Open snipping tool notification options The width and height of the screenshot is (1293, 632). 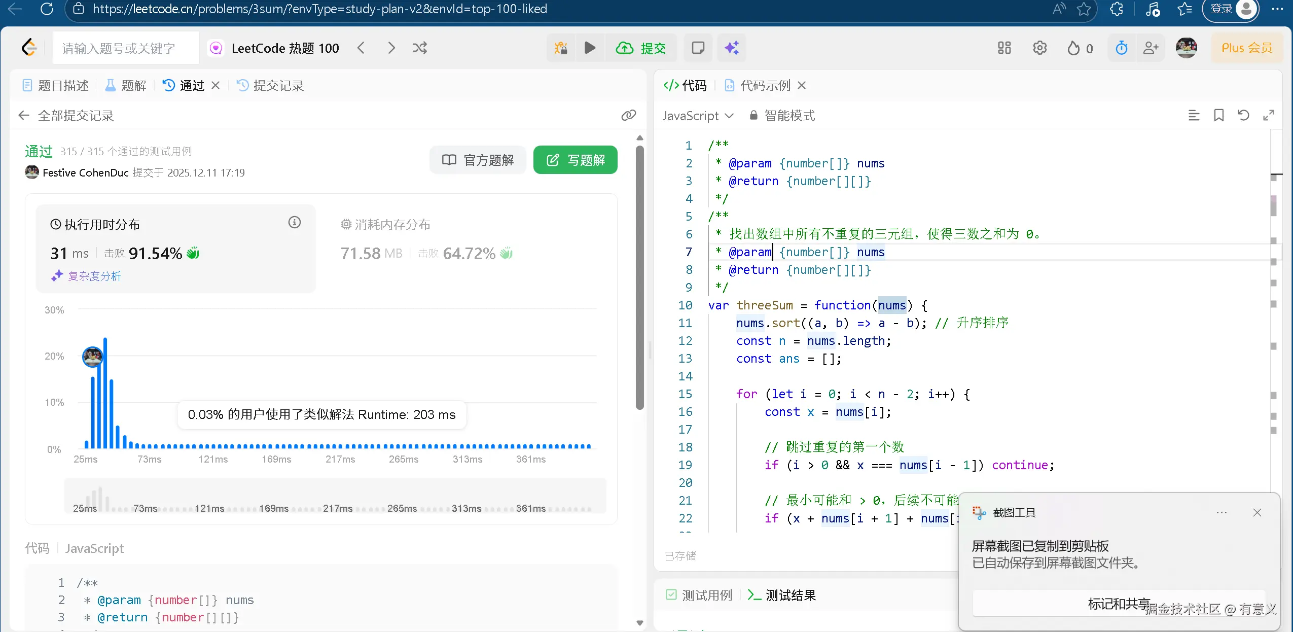pos(1222,512)
